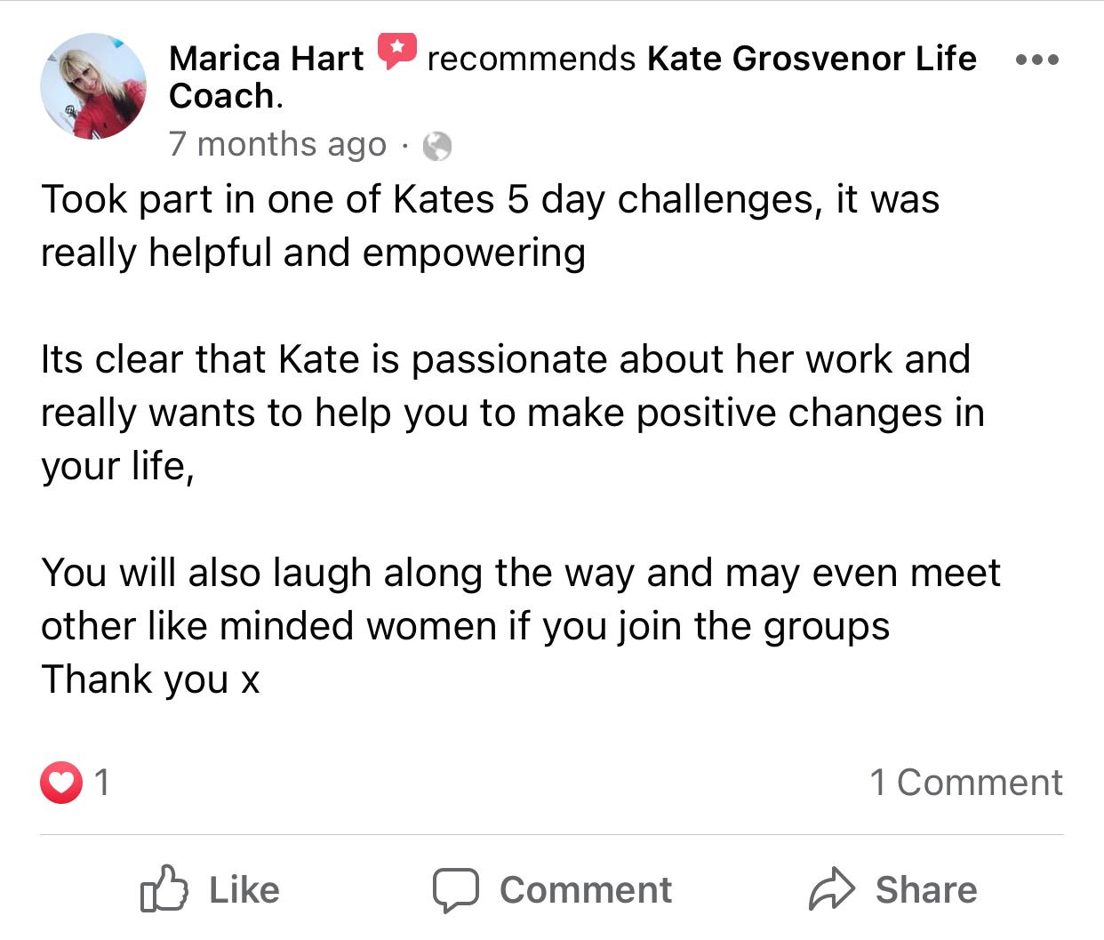Viewport: 1104px width, 940px height.
Task: Visit the Kate Grosvenor Life page link
Action: coord(811,59)
